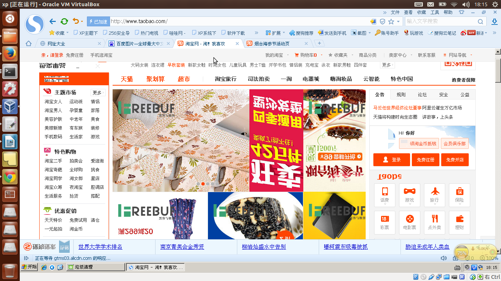Click the 理财 wallet icon
Image resolution: width=501 pixels, height=281 pixels.
[460, 222]
